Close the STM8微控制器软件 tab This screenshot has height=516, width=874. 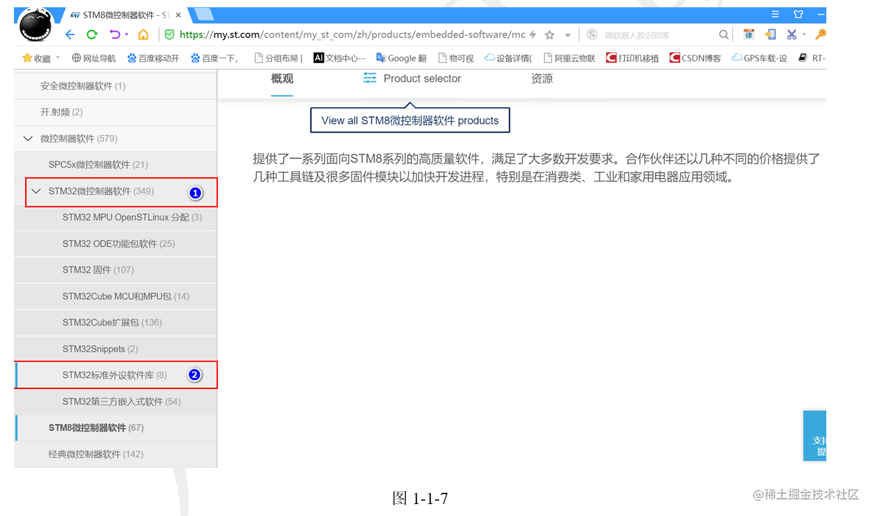pyautogui.click(x=178, y=15)
